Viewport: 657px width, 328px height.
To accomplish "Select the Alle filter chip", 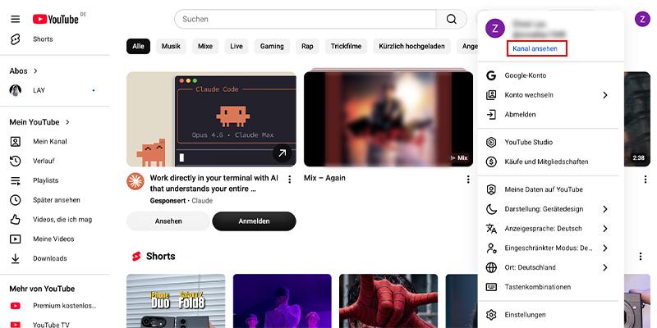I will [138, 47].
